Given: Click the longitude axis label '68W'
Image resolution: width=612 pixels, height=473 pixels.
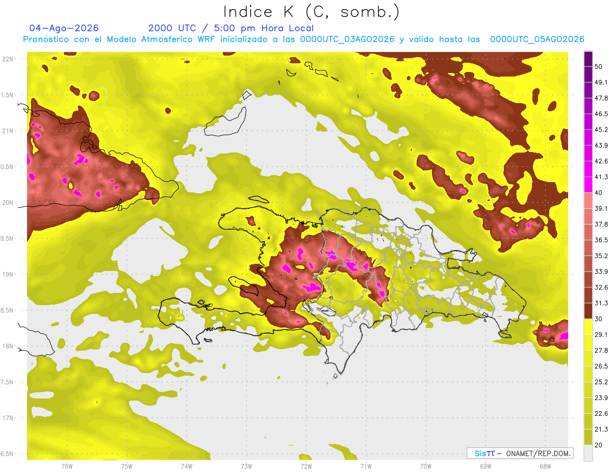Looking at the screenshot, I should [x=545, y=466].
